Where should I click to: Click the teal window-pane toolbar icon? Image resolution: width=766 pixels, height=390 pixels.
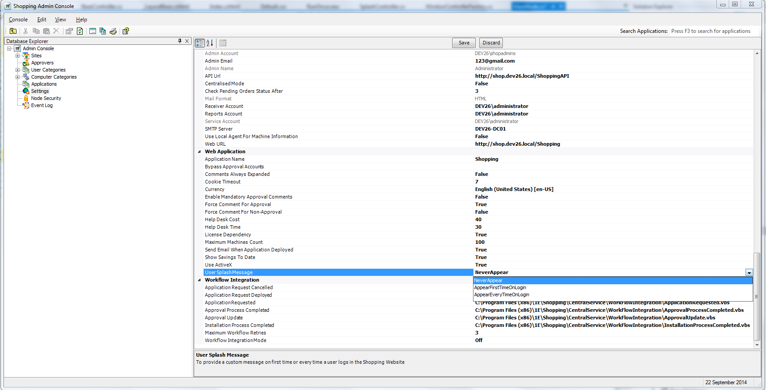(x=92, y=31)
